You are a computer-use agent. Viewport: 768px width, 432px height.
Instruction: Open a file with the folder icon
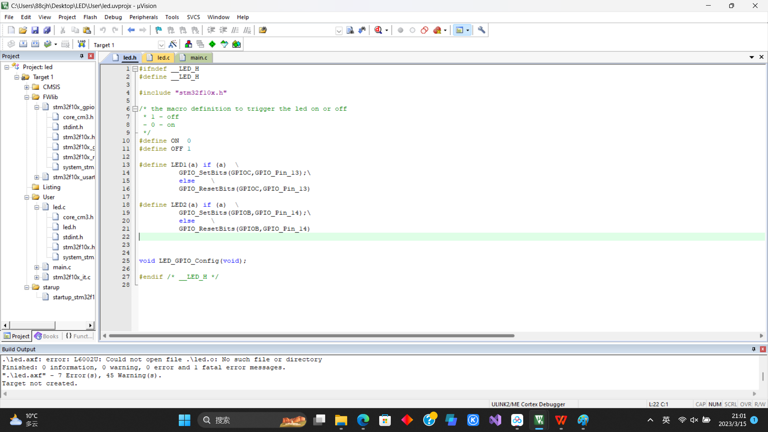(x=23, y=30)
